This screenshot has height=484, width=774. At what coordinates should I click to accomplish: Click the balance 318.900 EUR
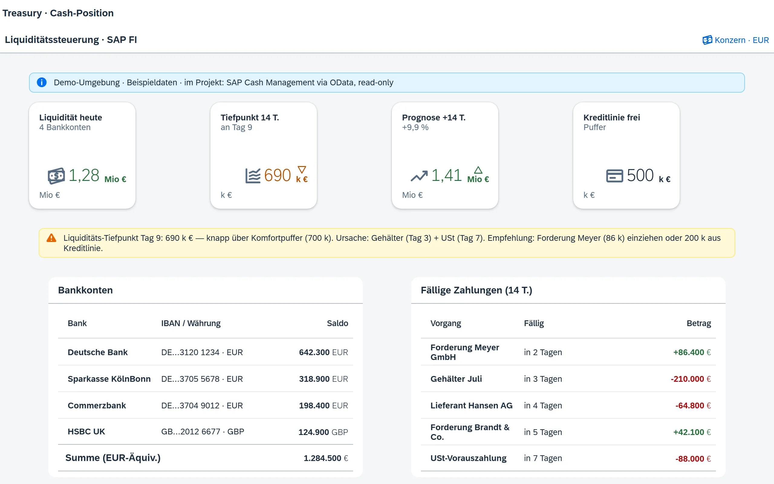pos(323,379)
